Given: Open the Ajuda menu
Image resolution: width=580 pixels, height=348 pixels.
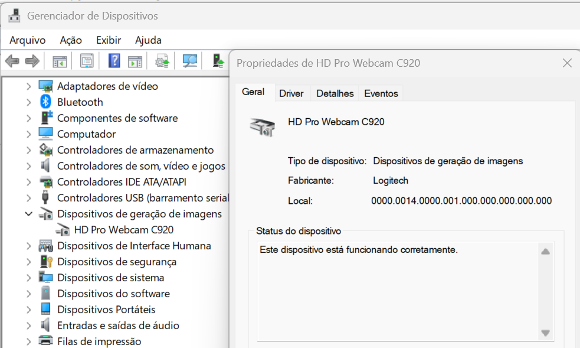Looking at the screenshot, I should click(148, 40).
